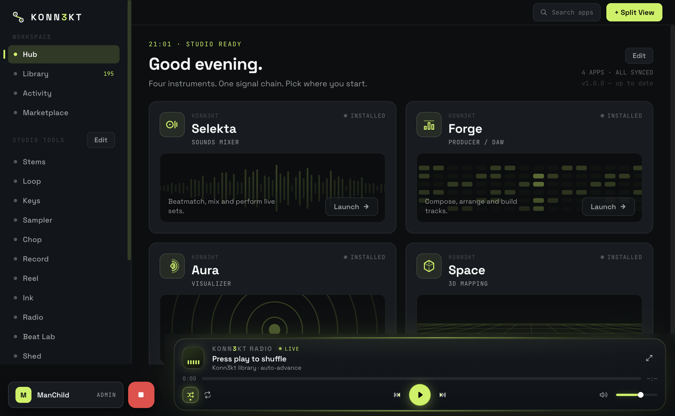Click the Aura INSTALLED status label

point(364,257)
